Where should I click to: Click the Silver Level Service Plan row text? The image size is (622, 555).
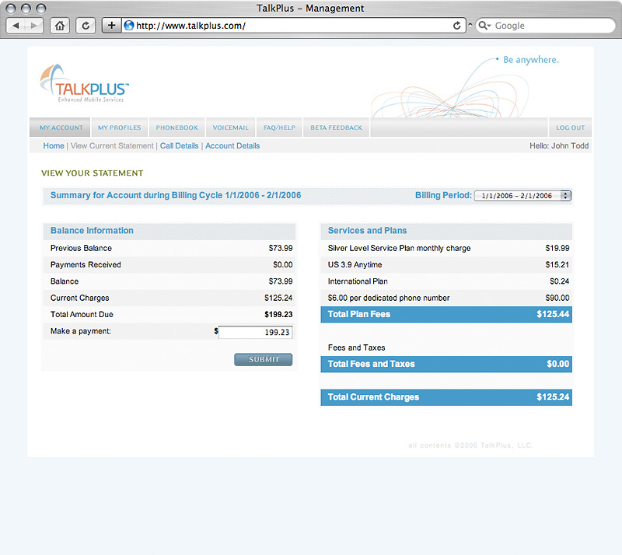click(399, 248)
